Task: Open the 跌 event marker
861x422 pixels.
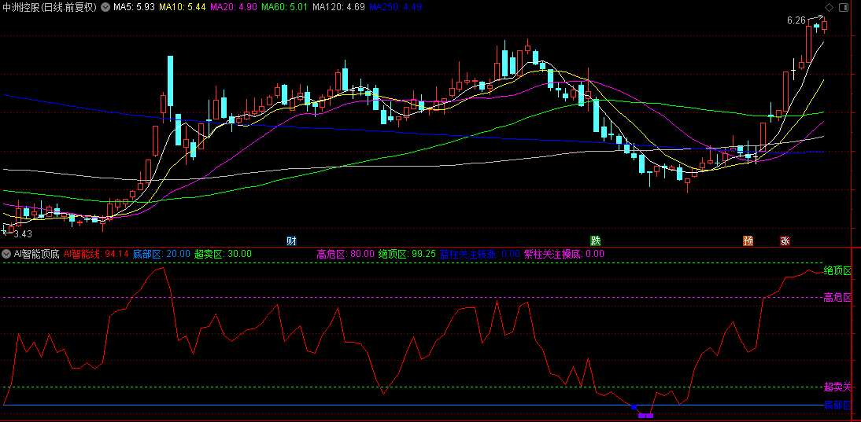Action: tap(595, 240)
